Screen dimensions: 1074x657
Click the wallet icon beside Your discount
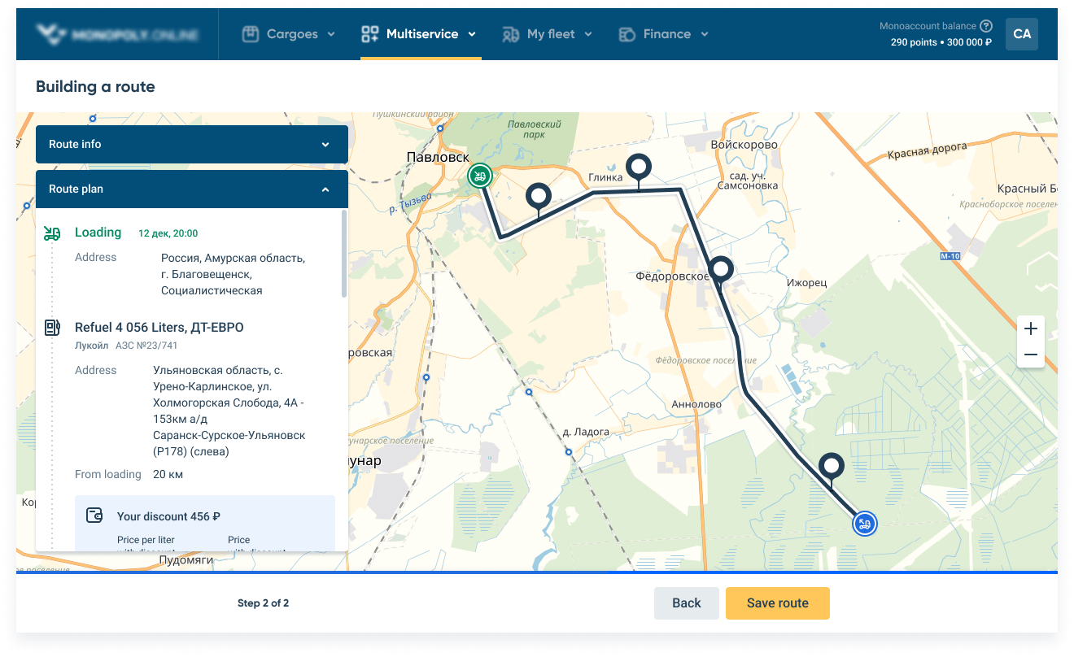(94, 516)
